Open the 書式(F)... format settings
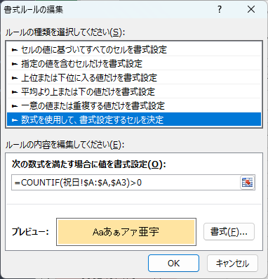The image size is (268, 279). [229, 232]
